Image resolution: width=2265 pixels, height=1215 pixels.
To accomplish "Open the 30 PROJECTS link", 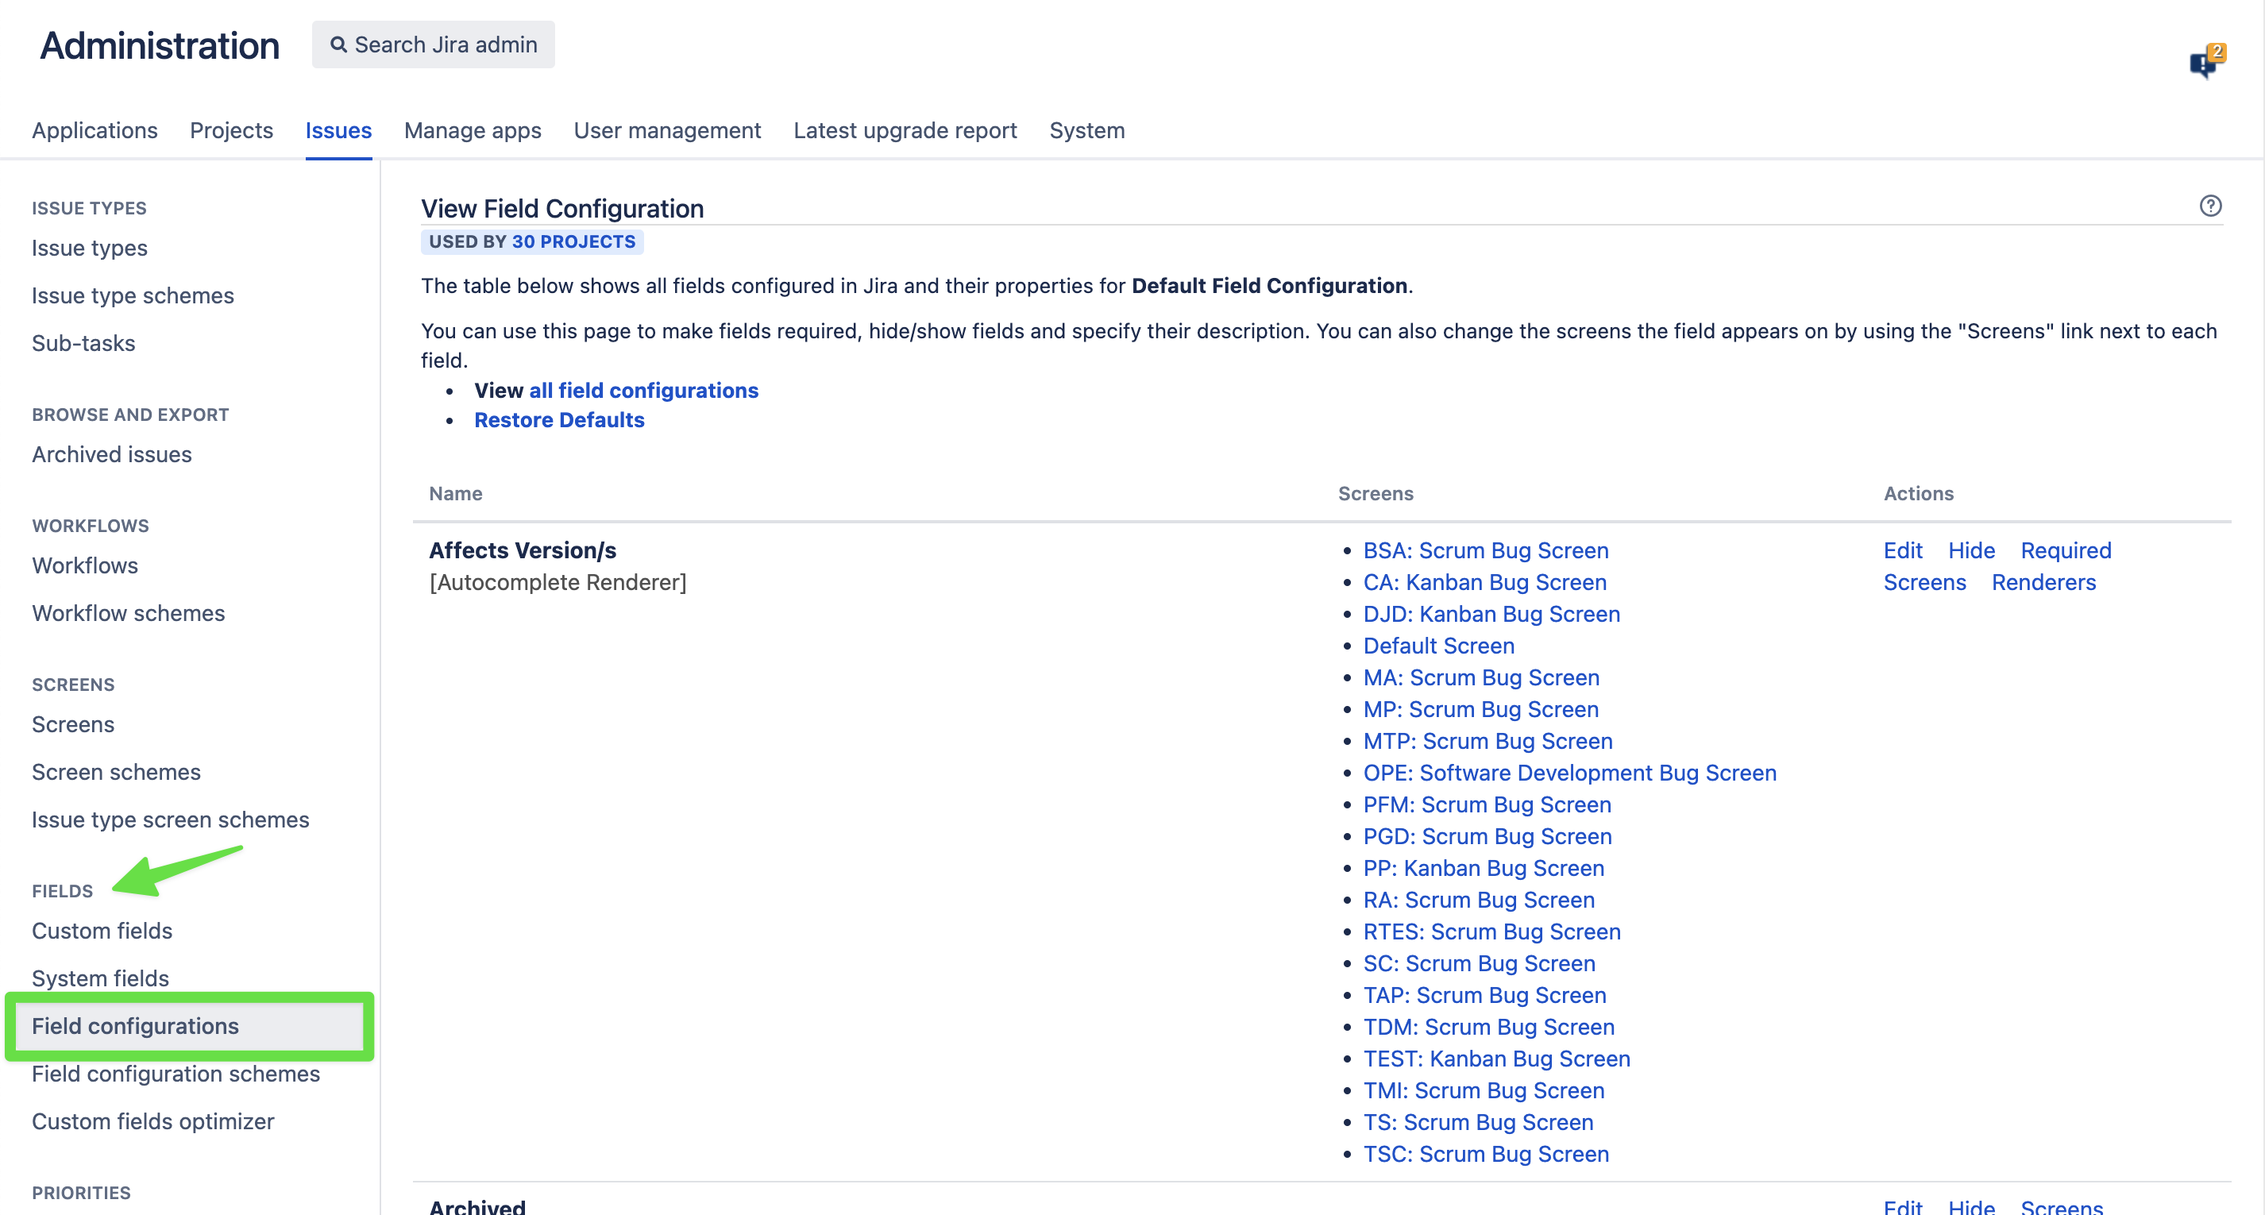I will click(x=573, y=241).
